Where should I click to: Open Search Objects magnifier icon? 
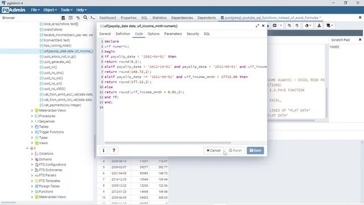click(x=85, y=18)
